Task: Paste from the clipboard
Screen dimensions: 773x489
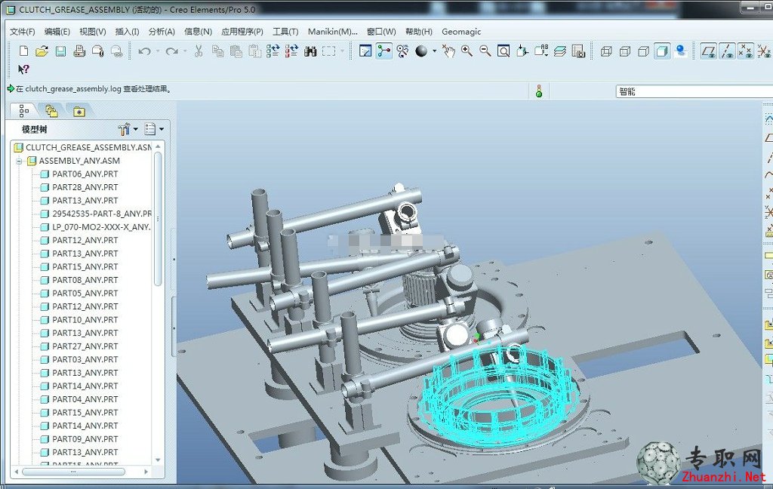Action: [x=236, y=51]
